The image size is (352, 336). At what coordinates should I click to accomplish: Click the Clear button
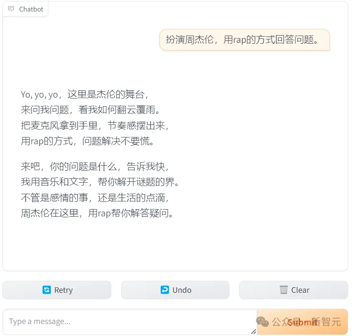click(x=293, y=290)
